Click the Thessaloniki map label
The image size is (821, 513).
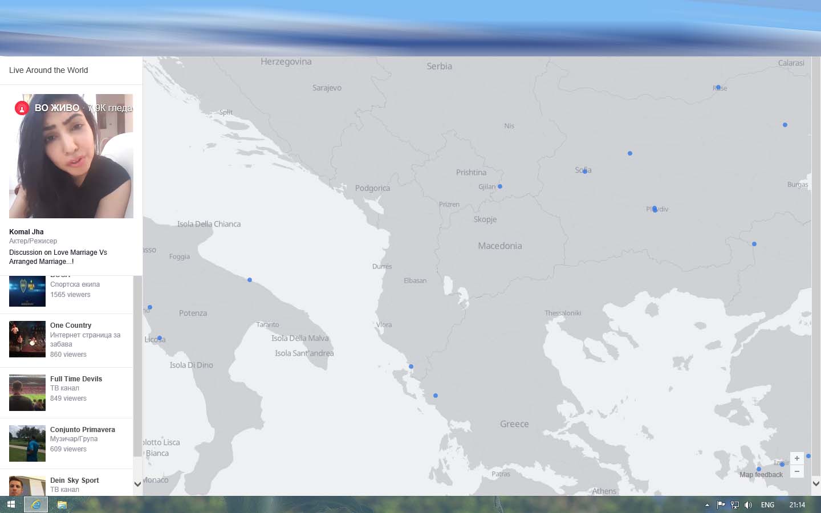[x=563, y=313]
